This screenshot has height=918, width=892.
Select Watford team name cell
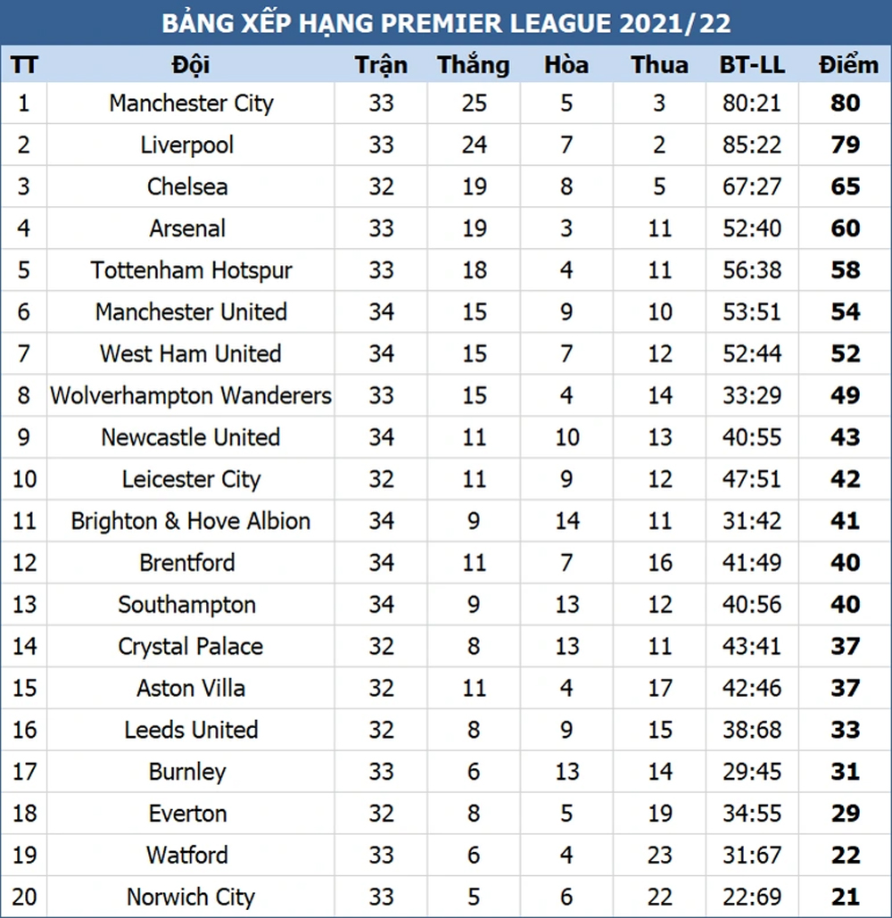pyautogui.click(x=191, y=856)
